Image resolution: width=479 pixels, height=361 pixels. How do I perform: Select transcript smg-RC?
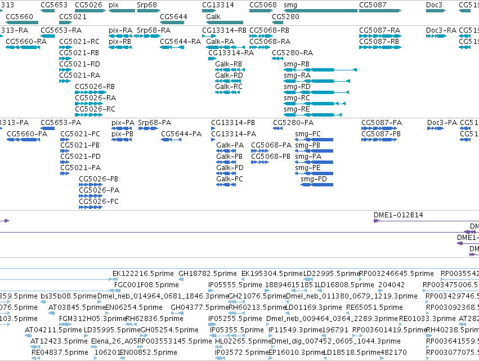coord(315,104)
